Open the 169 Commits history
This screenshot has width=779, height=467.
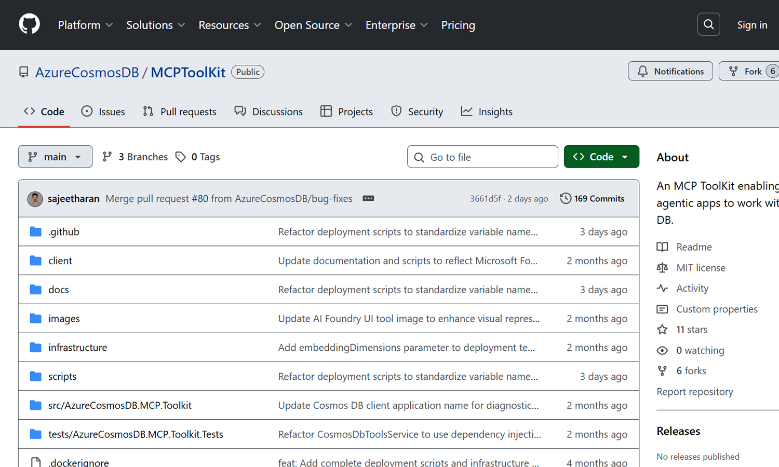592,199
